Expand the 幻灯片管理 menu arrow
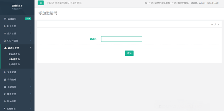224x111 pixels. point(31,40)
